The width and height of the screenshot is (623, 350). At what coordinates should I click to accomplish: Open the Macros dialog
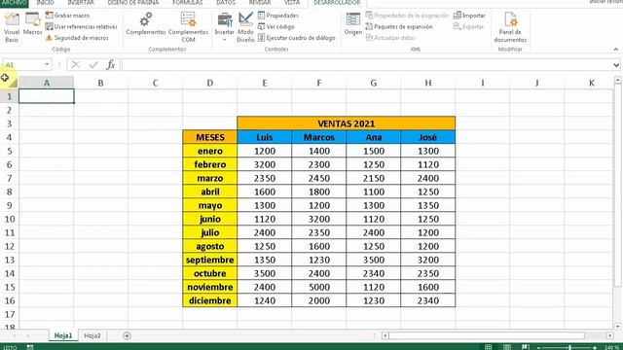(32, 23)
